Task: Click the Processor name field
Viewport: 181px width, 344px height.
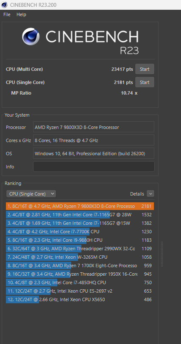Action: point(94,127)
